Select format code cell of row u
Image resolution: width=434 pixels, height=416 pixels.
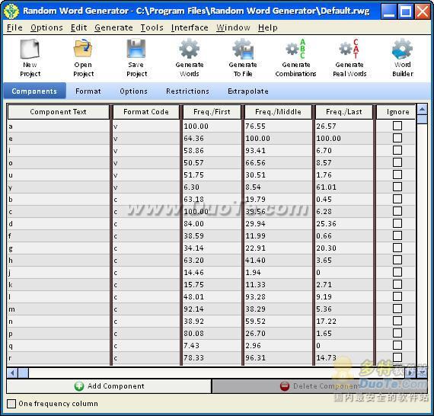click(146, 174)
